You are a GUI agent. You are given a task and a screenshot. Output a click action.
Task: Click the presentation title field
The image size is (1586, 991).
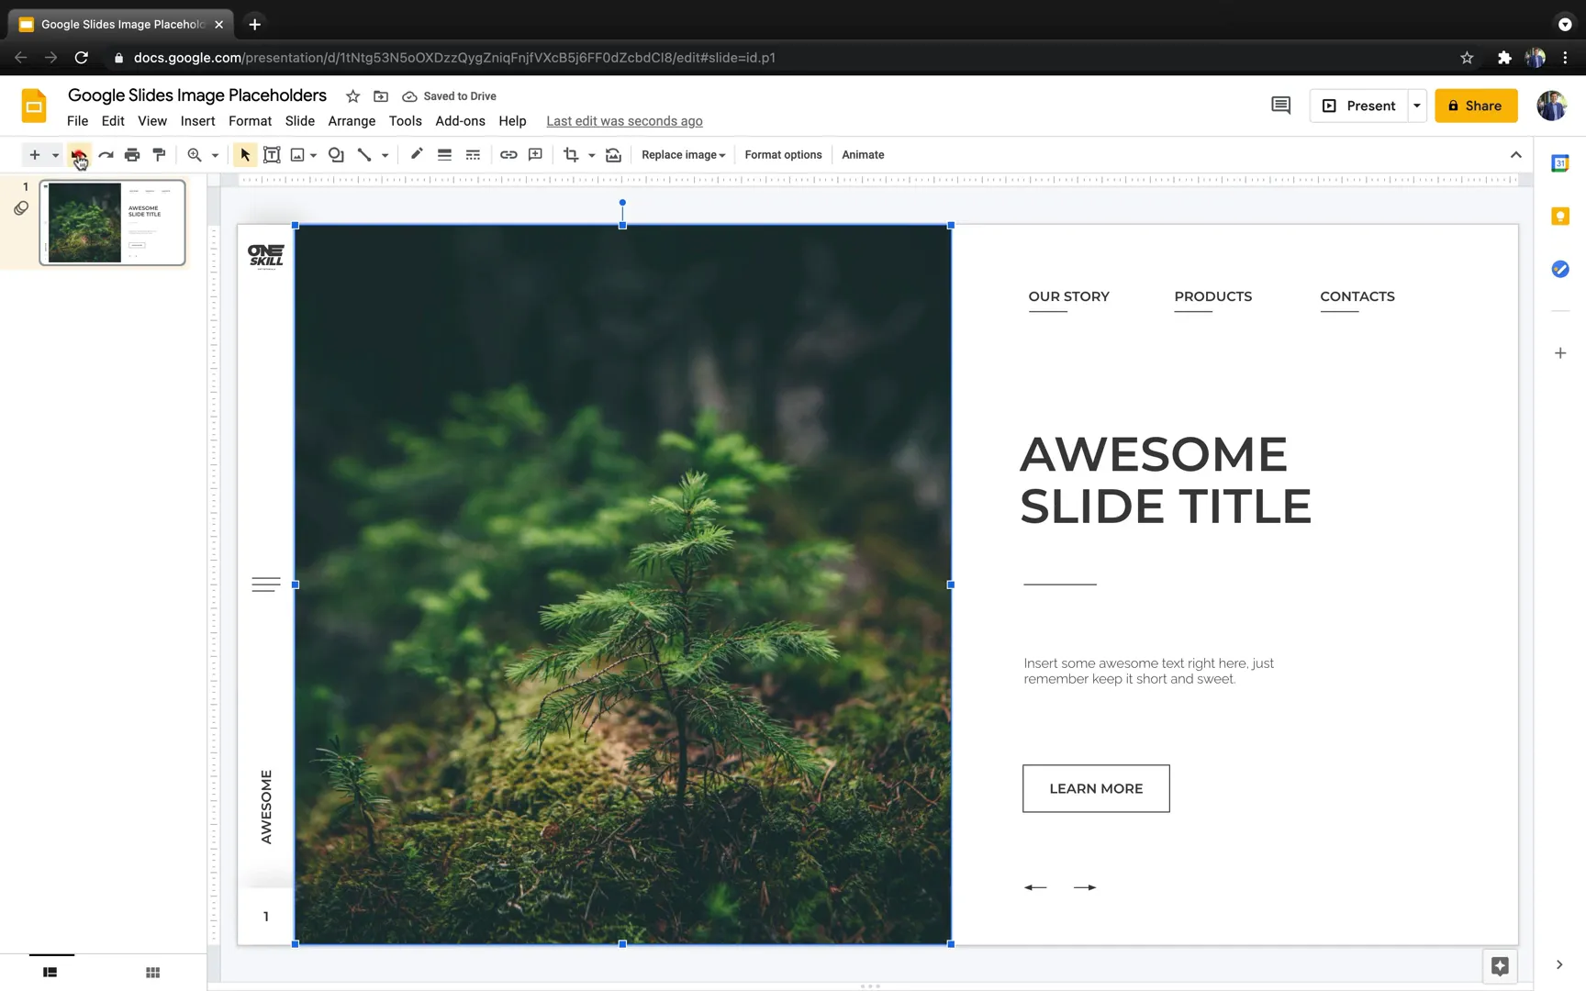click(197, 95)
